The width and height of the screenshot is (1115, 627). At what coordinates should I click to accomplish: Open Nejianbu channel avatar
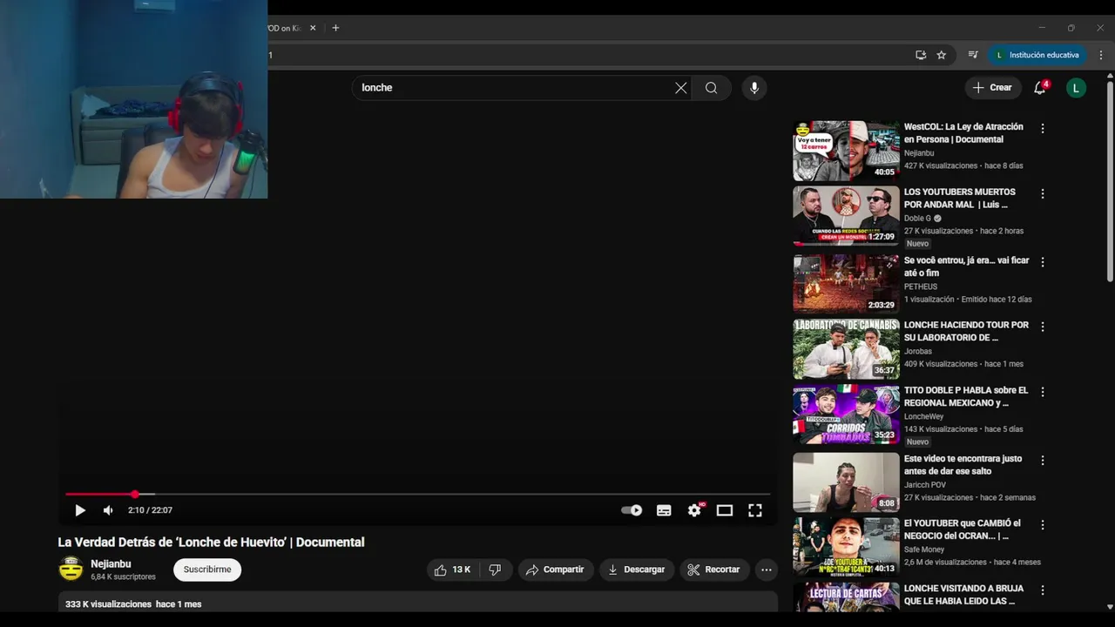coord(71,570)
